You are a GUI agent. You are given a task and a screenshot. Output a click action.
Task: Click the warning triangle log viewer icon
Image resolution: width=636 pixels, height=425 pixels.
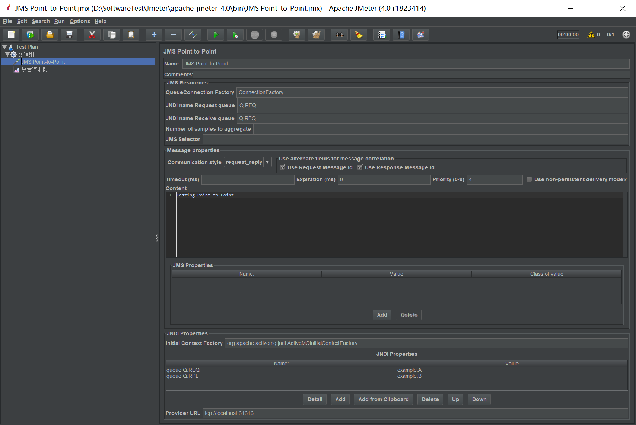[x=591, y=35]
